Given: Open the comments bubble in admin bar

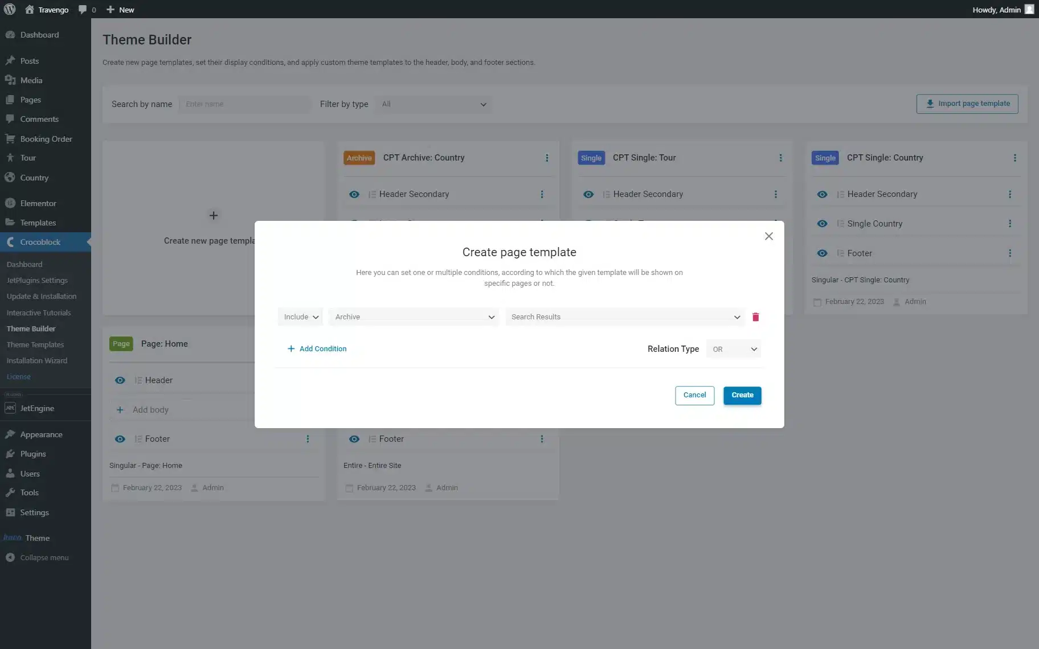Looking at the screenshot, I should (87, 10).
